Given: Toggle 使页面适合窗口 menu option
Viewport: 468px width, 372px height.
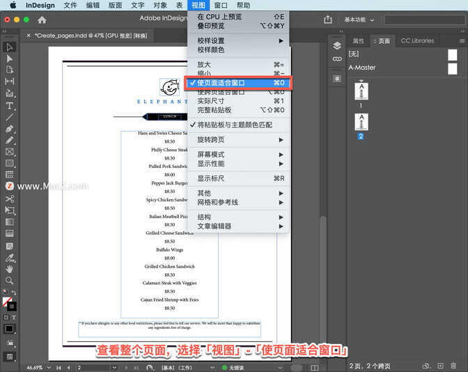Looking at the screenshot, I should pyautogui.click(x=238, y=83).
